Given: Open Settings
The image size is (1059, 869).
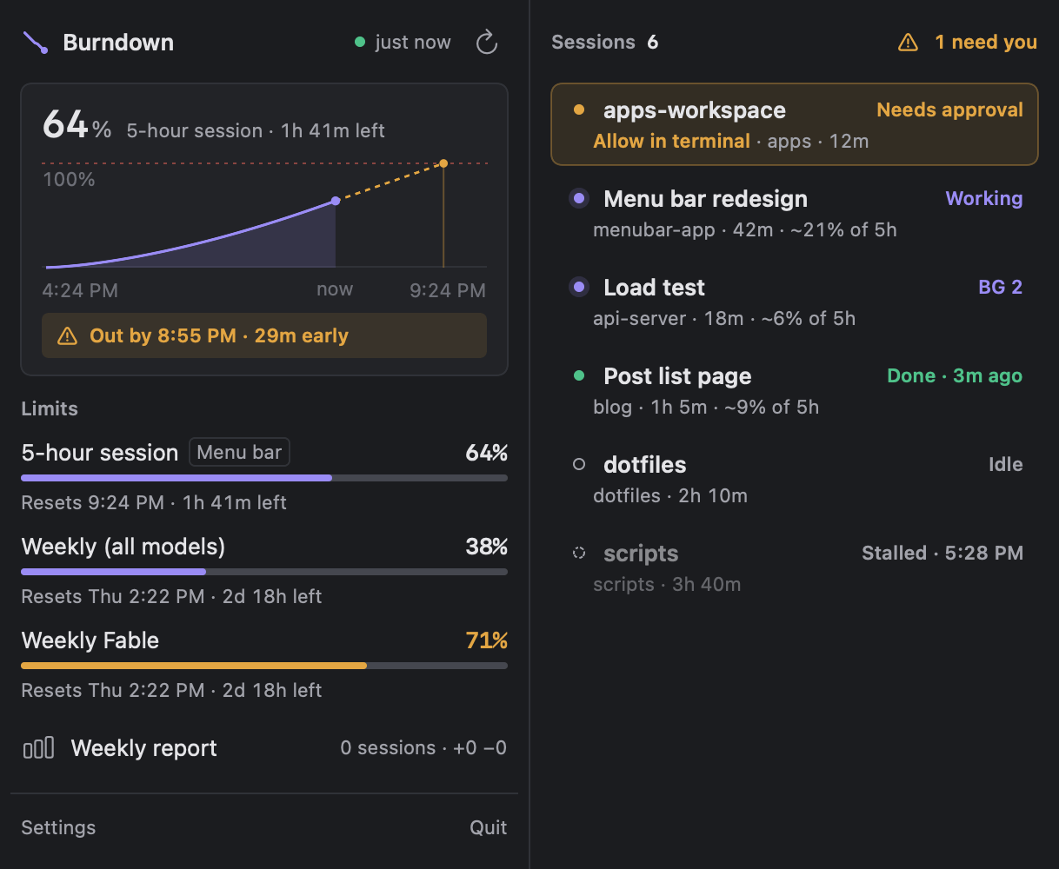Looking at the screenshot, I should [58, 827].
